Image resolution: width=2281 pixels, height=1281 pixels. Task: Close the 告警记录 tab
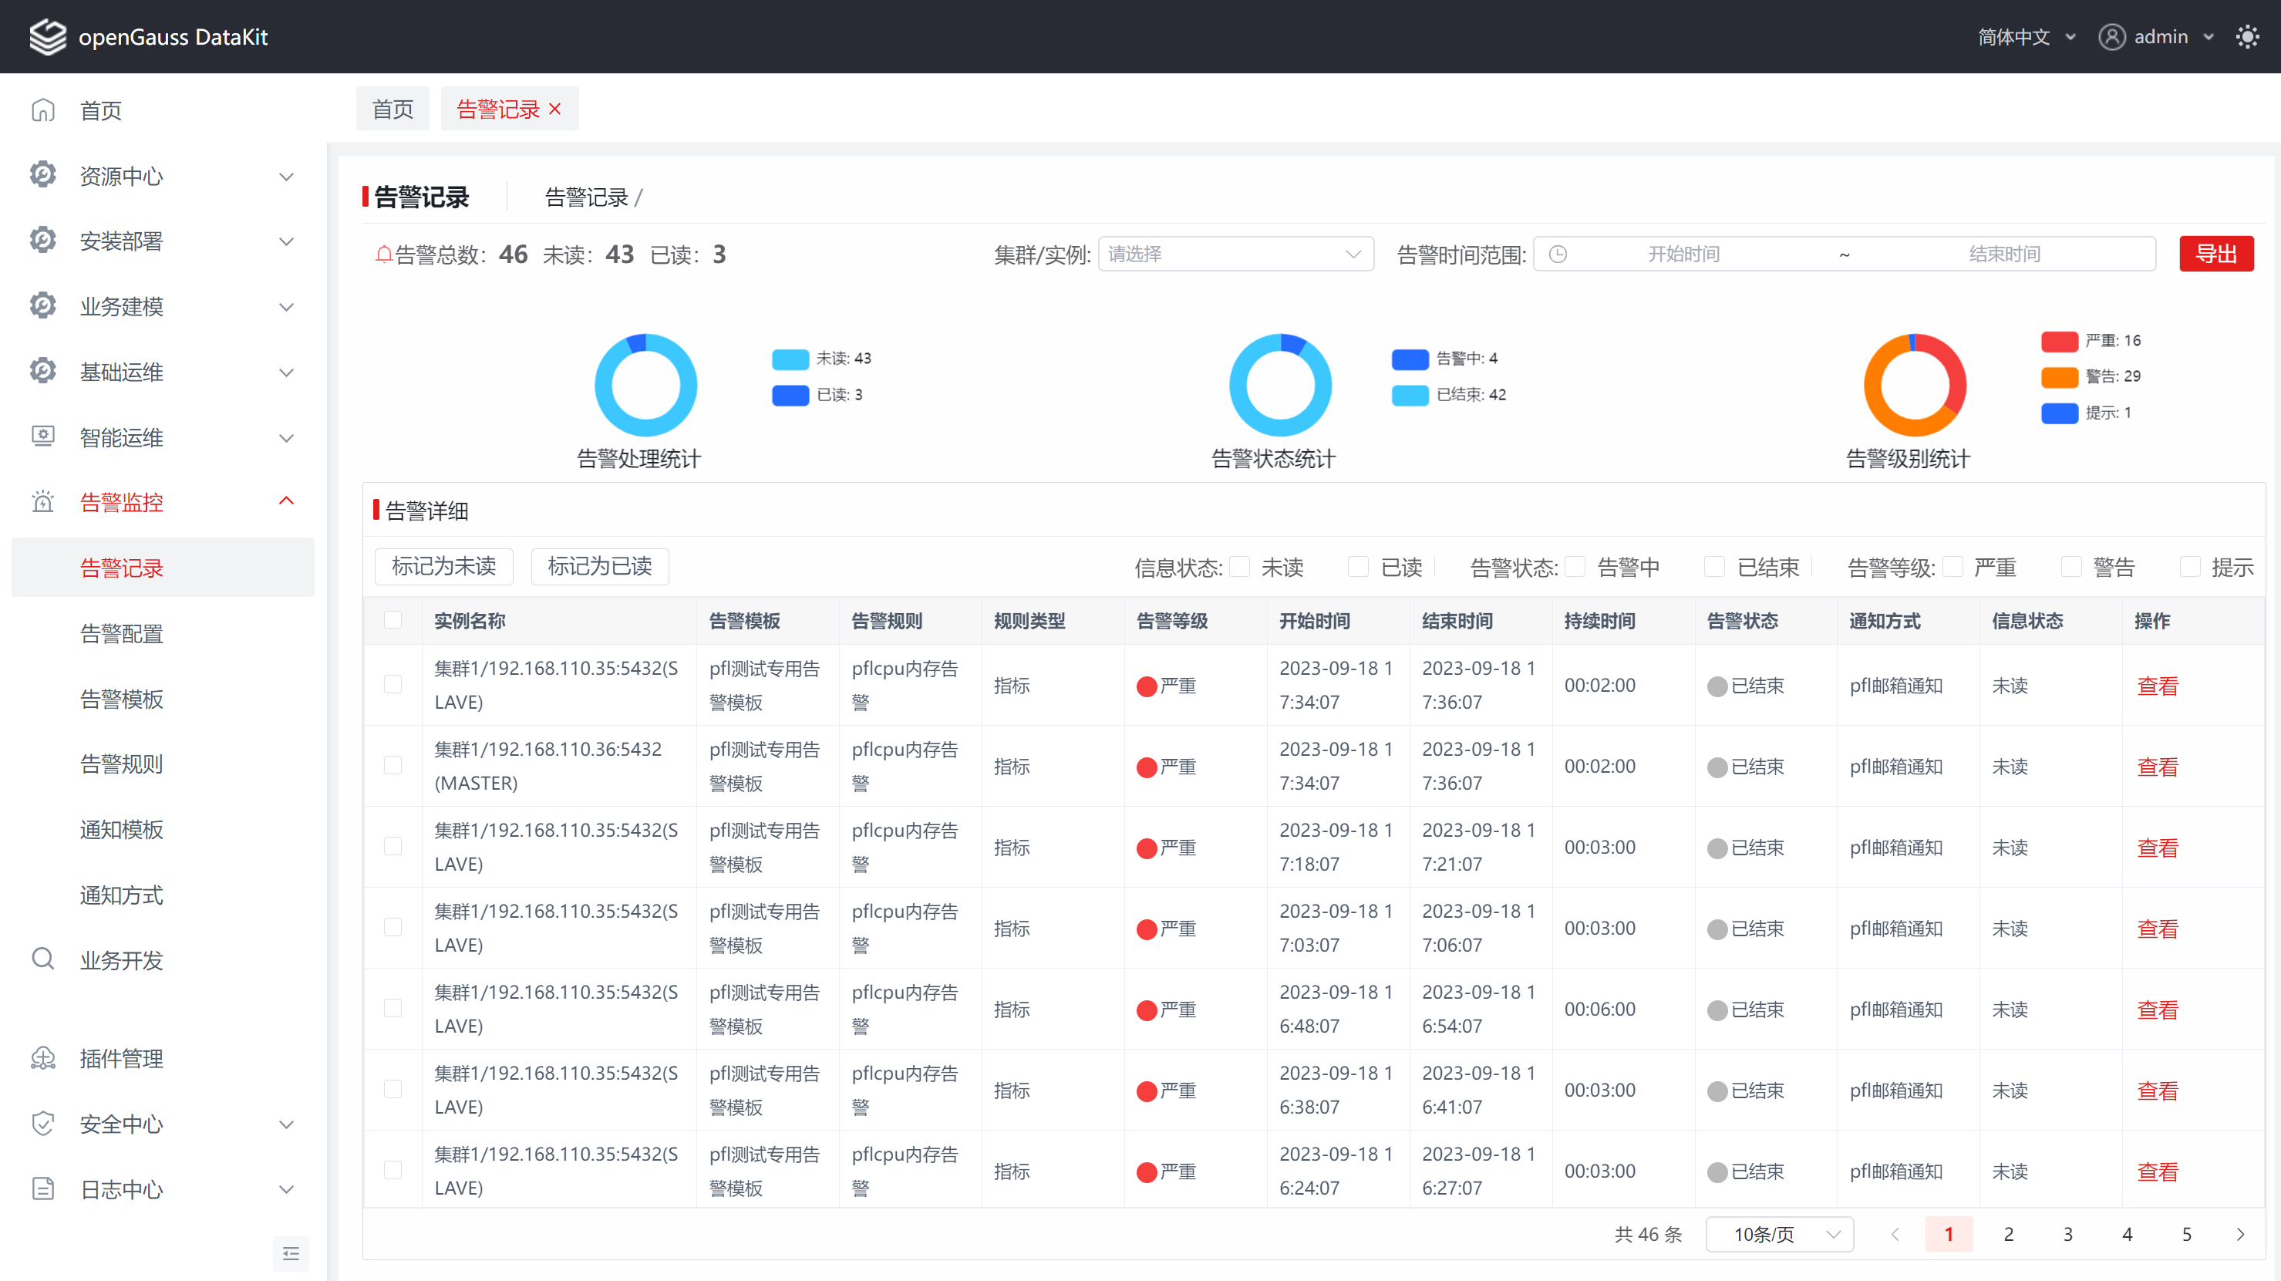[555, 109]
